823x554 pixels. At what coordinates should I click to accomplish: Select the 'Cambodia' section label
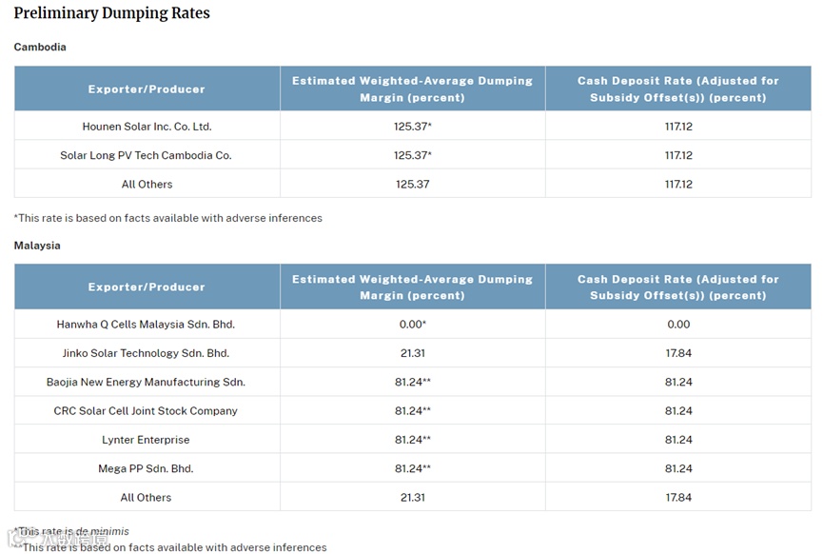(40, 48)
